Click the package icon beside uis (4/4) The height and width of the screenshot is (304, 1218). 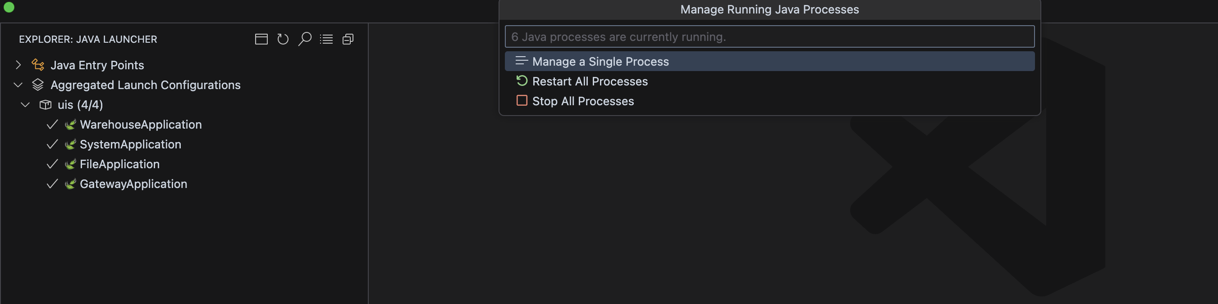point(46,105)
